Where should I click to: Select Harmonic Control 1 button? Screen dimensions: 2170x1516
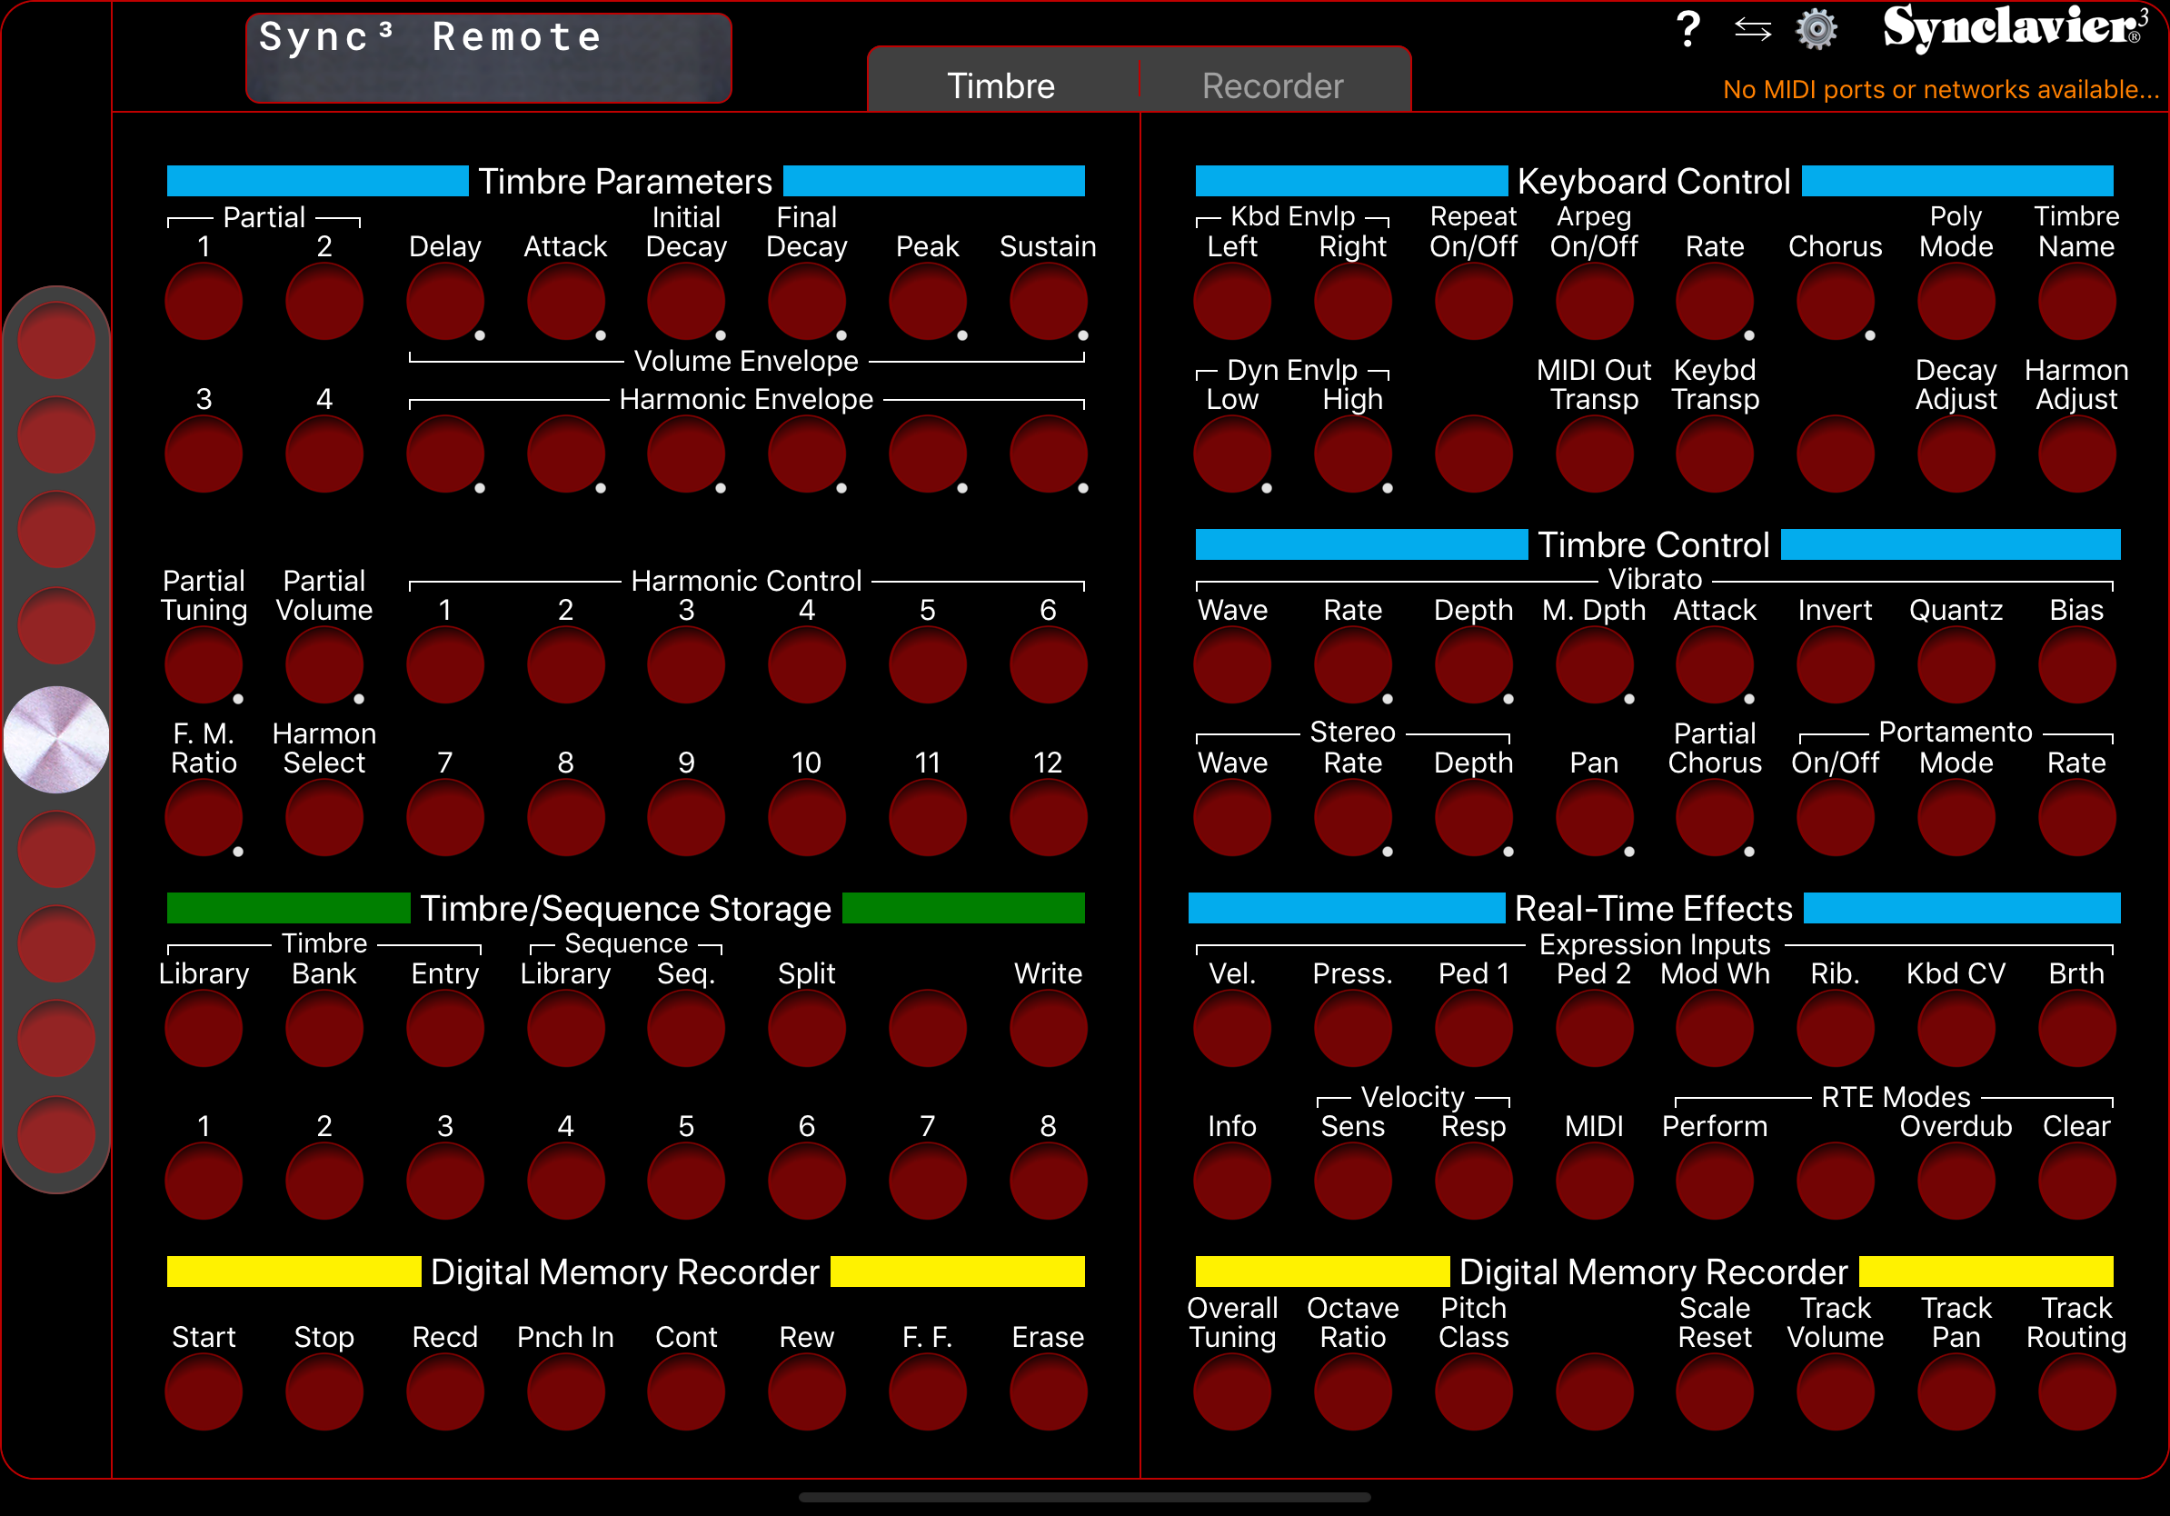coord(445,665)
